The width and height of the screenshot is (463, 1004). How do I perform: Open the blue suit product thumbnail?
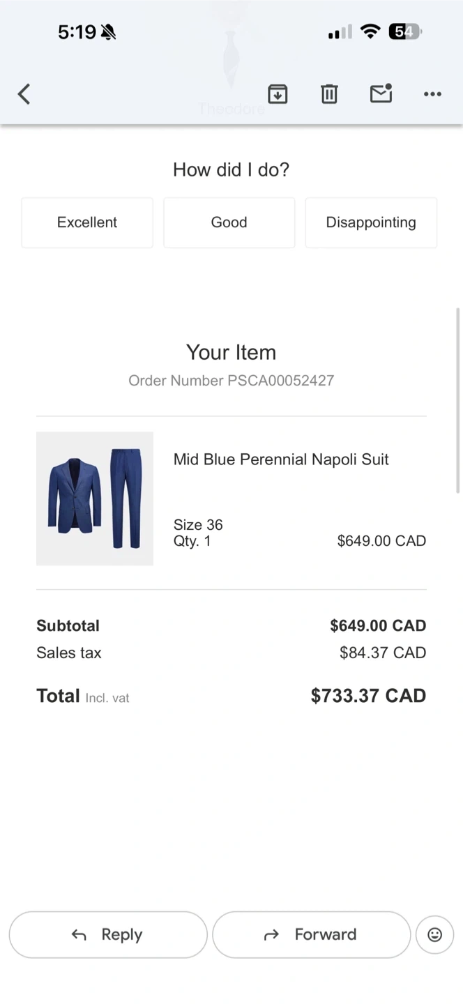point(95,499)
